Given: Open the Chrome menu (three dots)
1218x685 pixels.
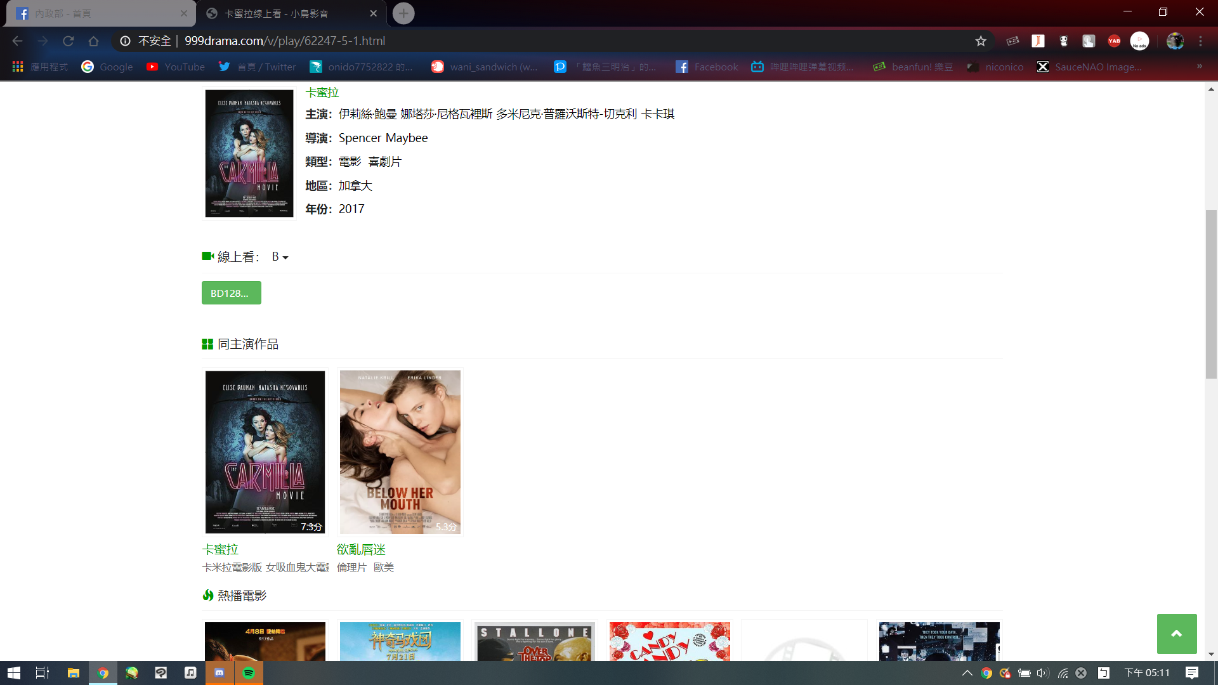Looking at the screenshot, I should (1200, 41).
